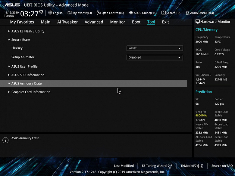
Task: Click the 03:27 clock display
Action: [x=30, y=14]
